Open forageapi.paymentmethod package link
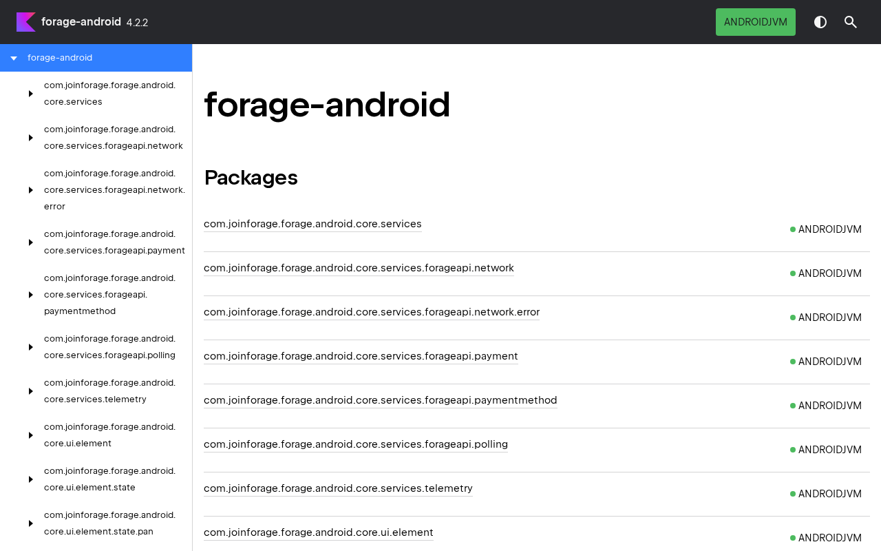Screen dimensions: 881x551 pos(380,400)
